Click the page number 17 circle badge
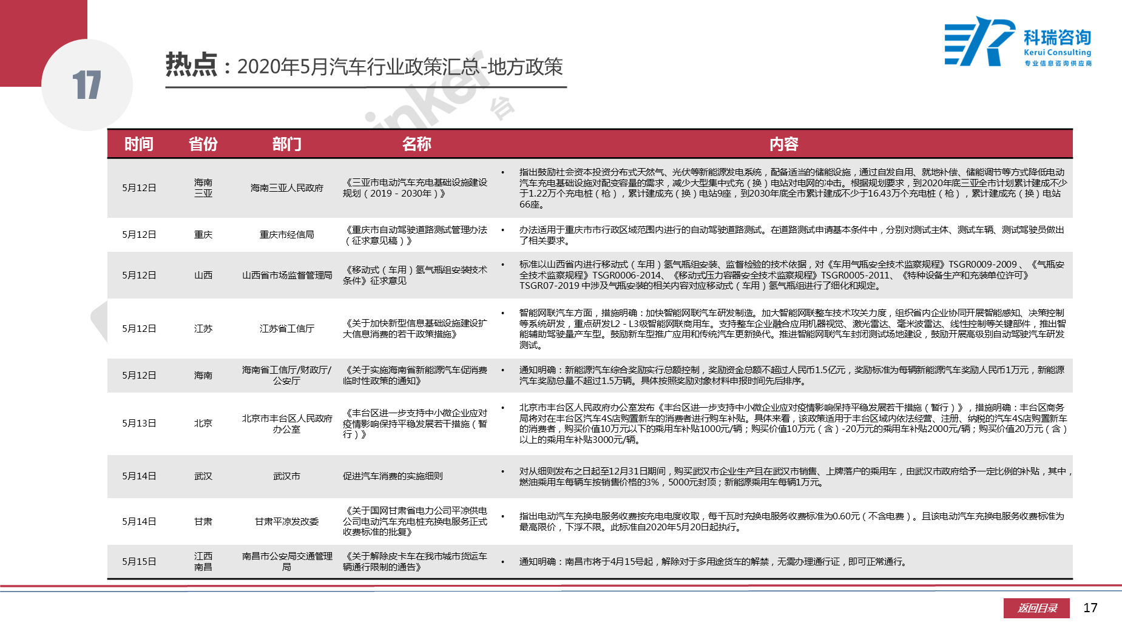 click(x=87, y=85)
